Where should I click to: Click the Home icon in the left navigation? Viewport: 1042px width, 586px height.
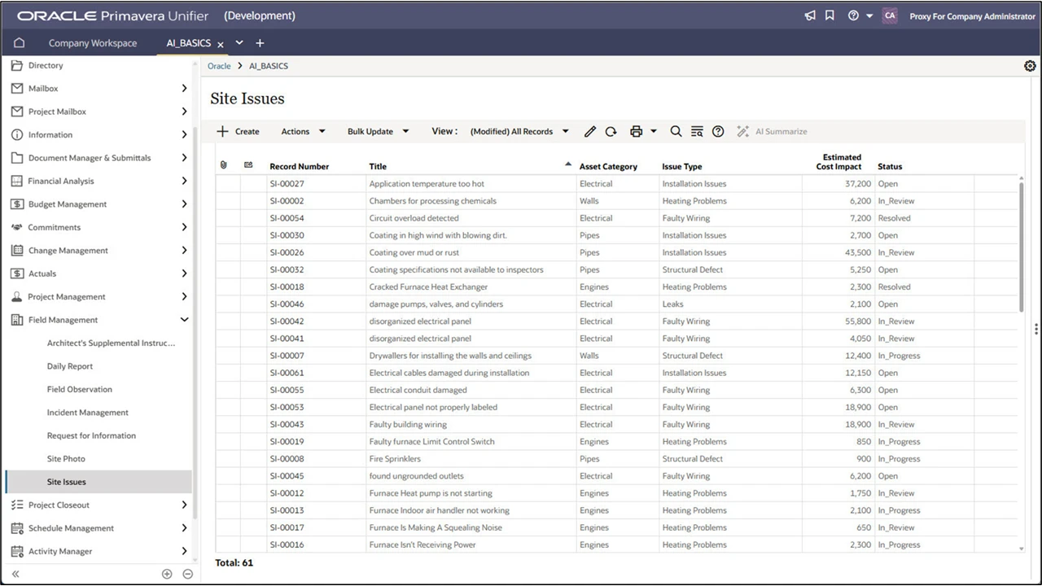(x=18, y=42)
